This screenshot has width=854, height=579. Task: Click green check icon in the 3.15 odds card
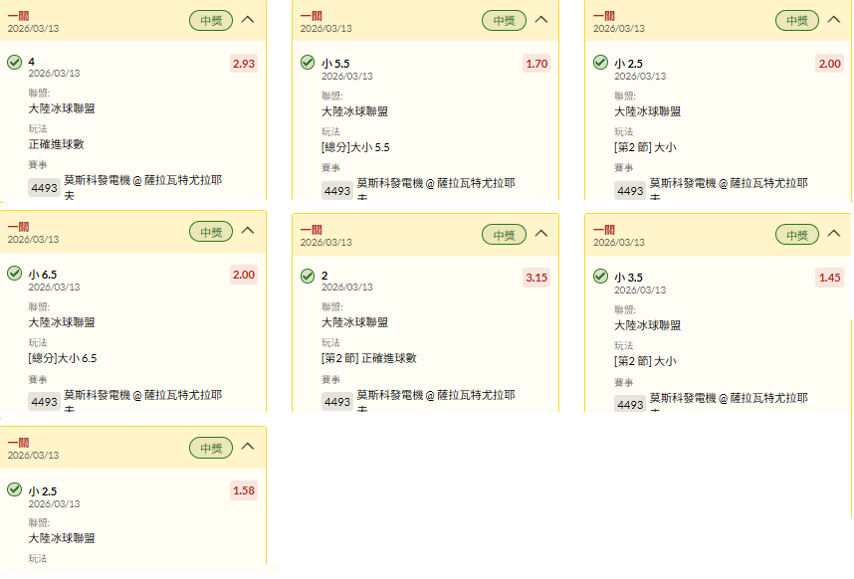(308, 275)
